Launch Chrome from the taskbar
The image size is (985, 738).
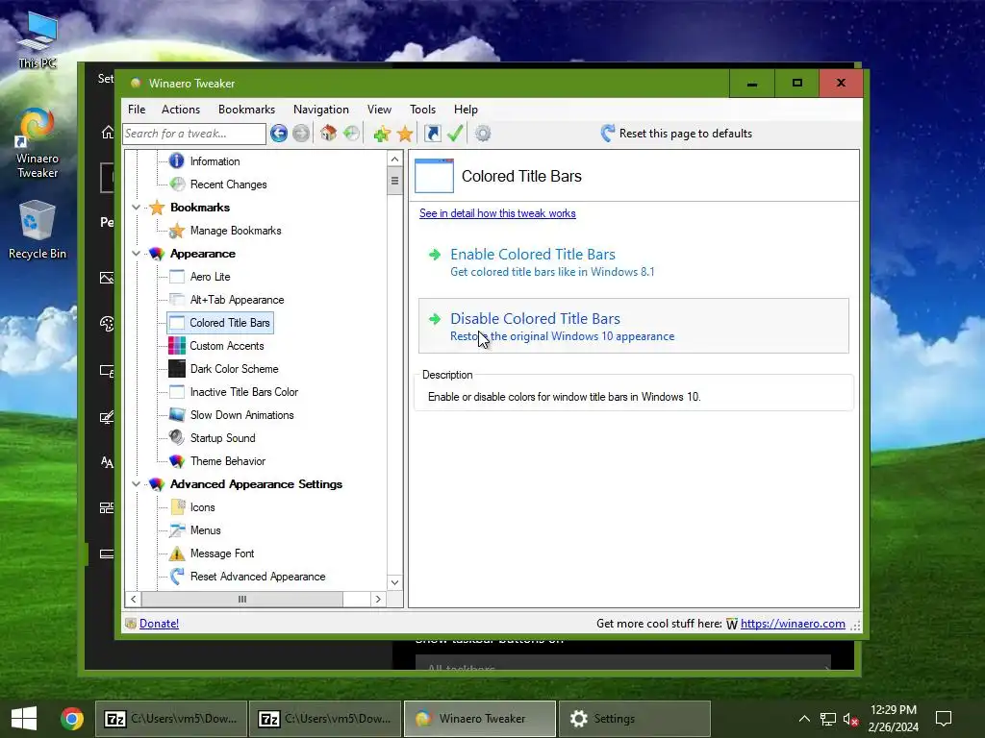(71, 719)
